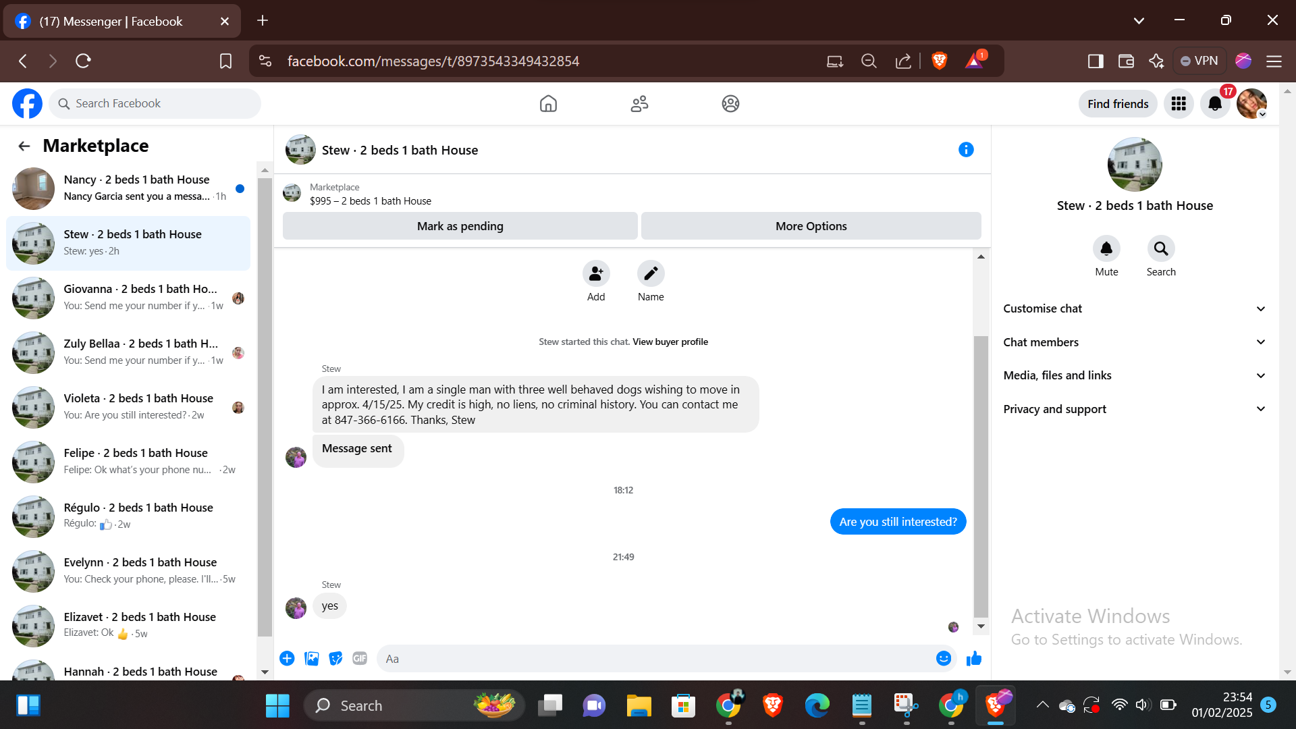Screen dimensions: 1296x729
Task: Toggle the browser sidebar panel
Action: coord(1096,61)
